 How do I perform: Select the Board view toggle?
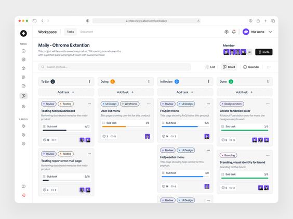229,67
